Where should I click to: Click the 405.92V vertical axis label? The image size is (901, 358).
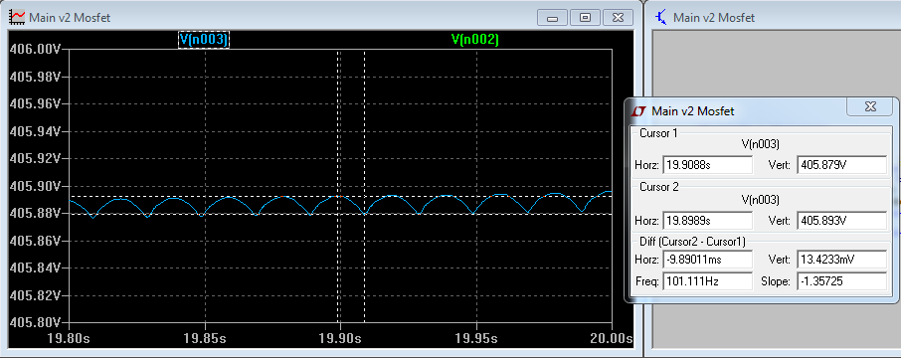pyautogui.click(x=36, y=158)
